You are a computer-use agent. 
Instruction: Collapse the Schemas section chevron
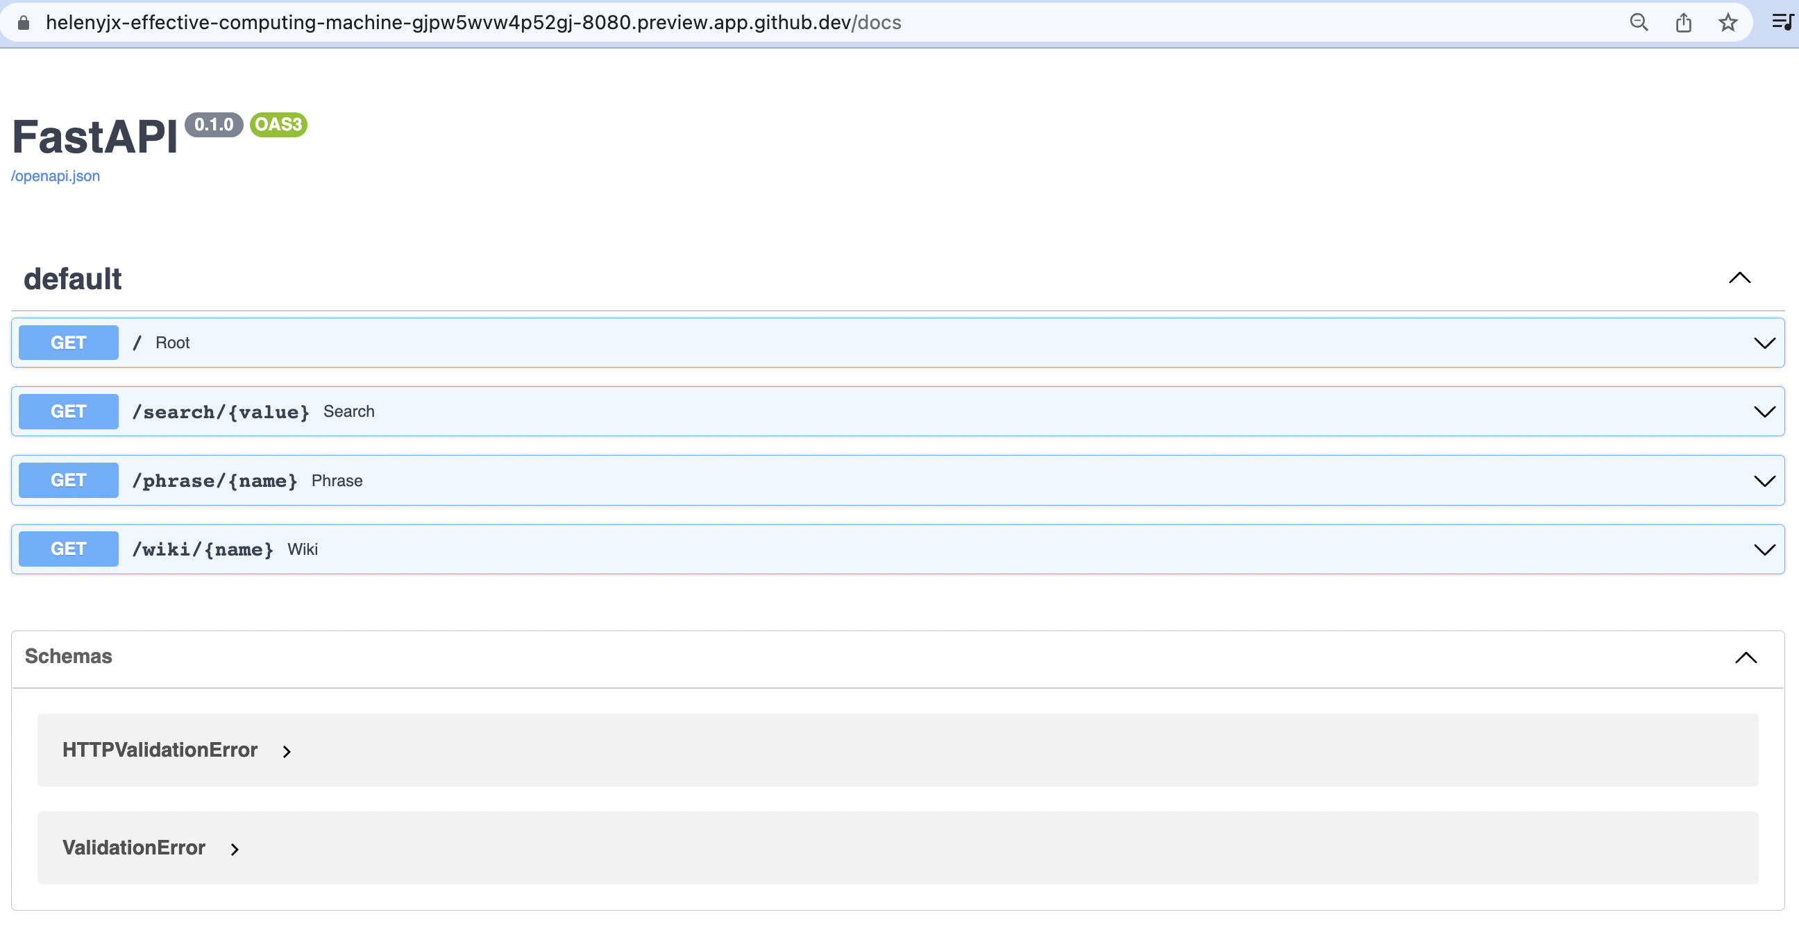(1746, 658)
